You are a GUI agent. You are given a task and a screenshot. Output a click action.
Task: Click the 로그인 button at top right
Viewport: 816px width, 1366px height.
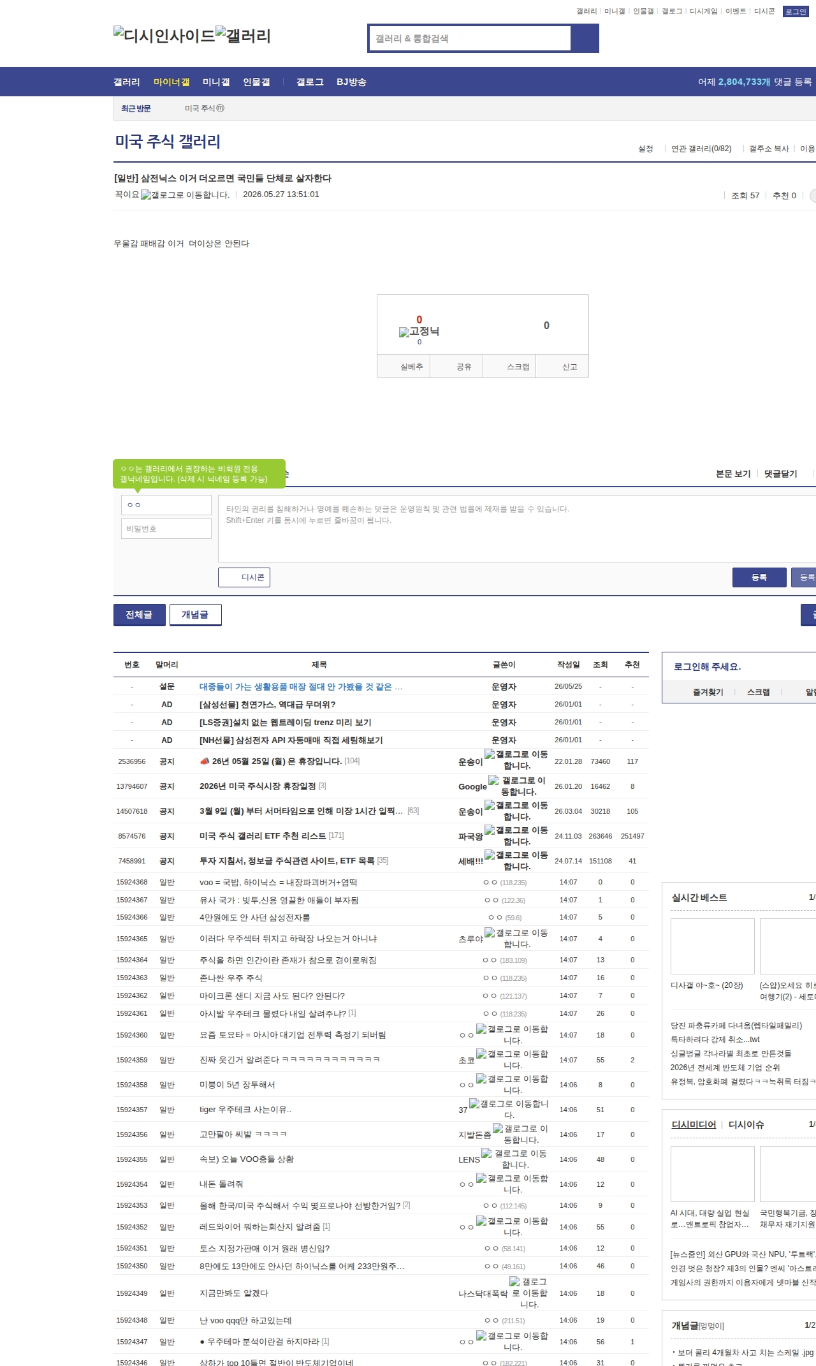[796, 11]
